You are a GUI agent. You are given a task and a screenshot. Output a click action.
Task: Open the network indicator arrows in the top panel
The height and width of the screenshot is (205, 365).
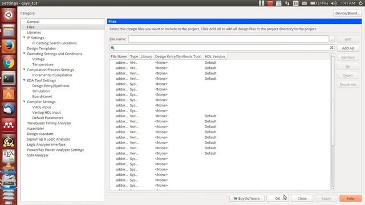coord(287,3)
